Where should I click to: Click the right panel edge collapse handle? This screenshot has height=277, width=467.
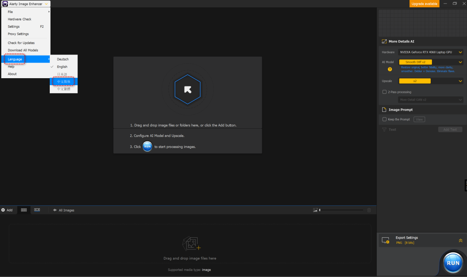coord(466,185)
